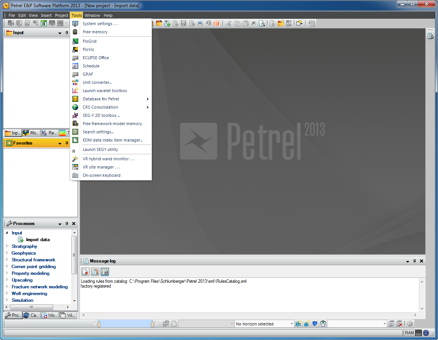Switch to the Cases tab
This screenshot has height=340, width=438.
[x=31, y=315]
